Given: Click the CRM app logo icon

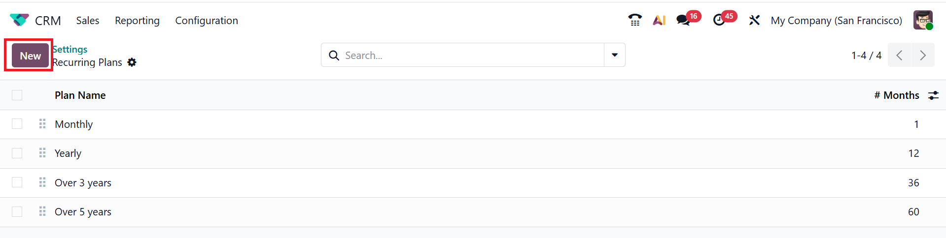Looking at the screenshot, I should pos(19,20).
